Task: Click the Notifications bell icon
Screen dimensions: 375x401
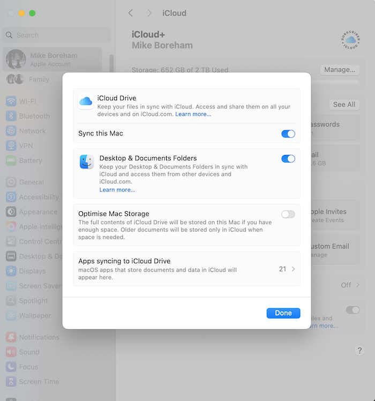Action: (x=11, y=337)
